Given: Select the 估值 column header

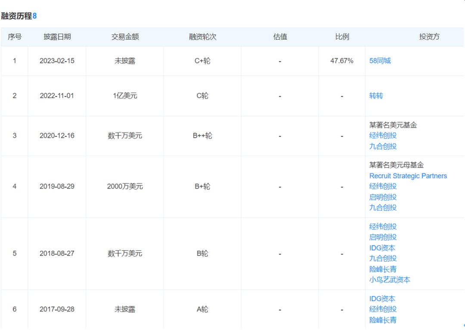Looking at the screenshot, I should (x=280, y=37).
